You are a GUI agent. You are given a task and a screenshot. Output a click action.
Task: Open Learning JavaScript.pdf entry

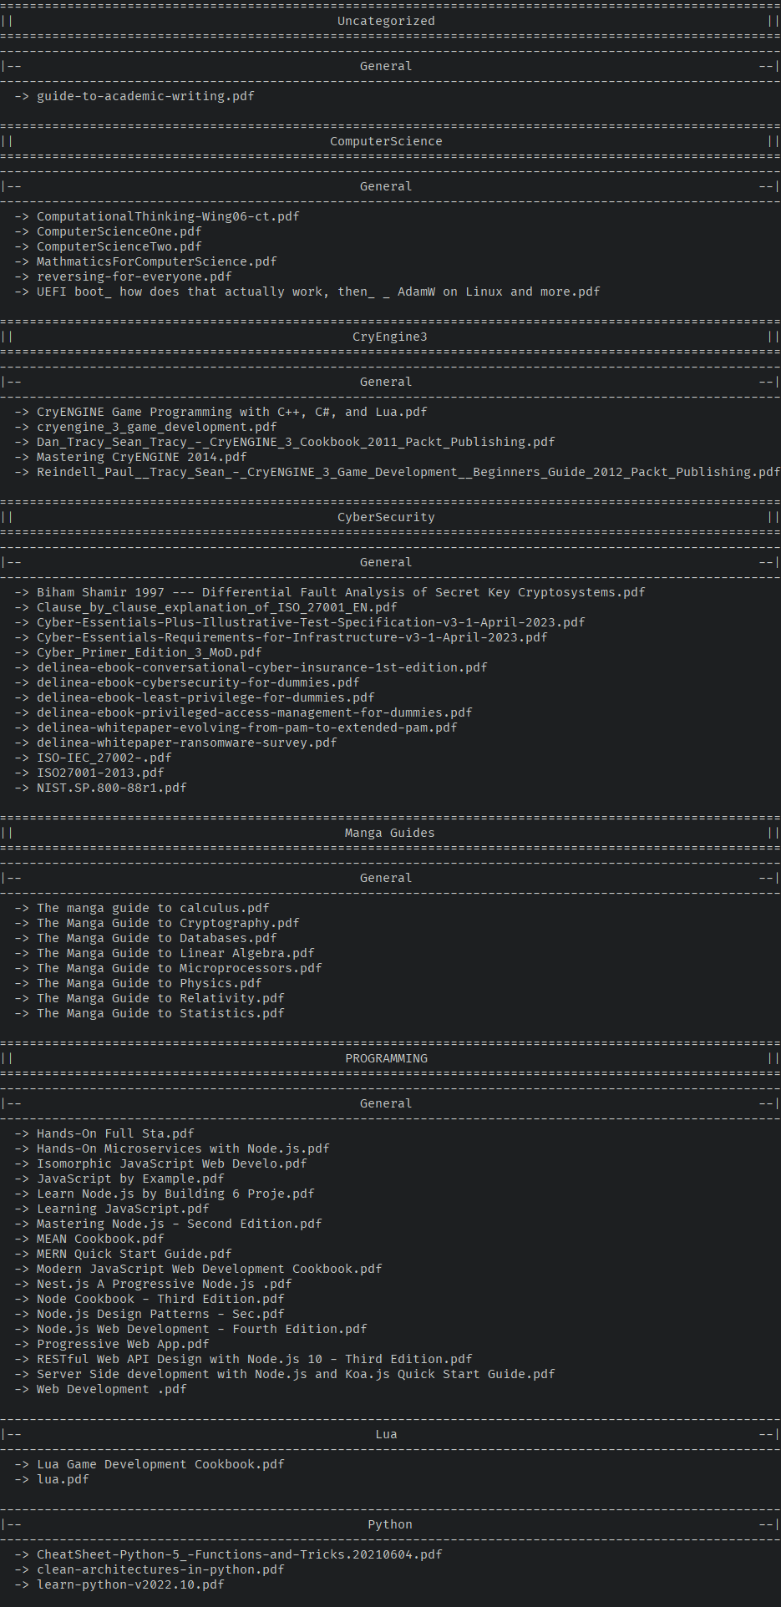tap(123, 1209)
